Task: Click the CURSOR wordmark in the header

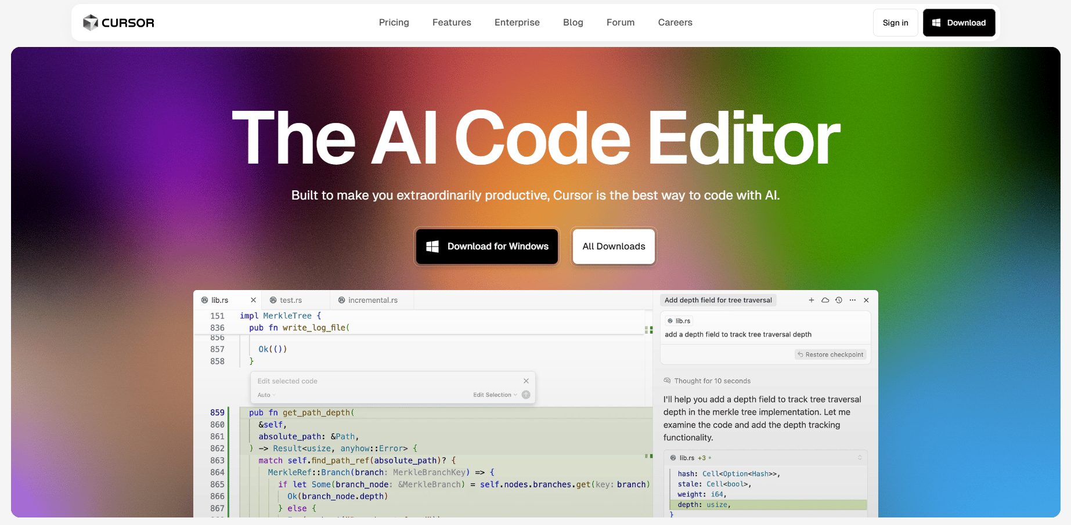Action: click(128, 23)
